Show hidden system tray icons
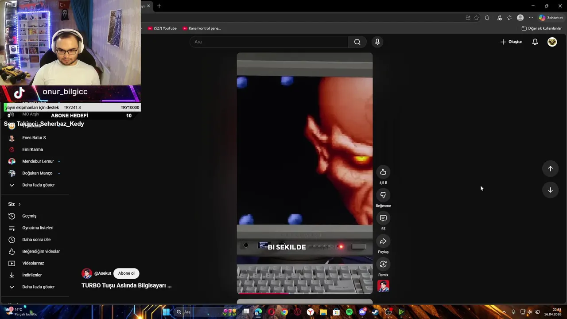Screen dimensions: 567x319 [504, 312]
